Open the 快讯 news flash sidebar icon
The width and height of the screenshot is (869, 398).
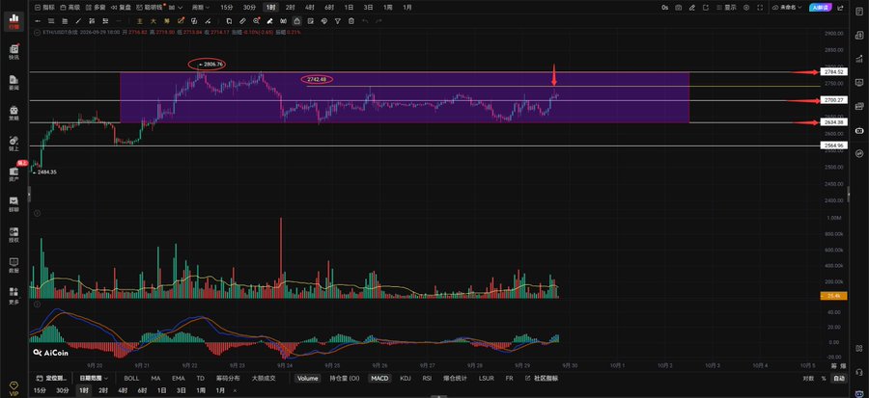[14, 52]
